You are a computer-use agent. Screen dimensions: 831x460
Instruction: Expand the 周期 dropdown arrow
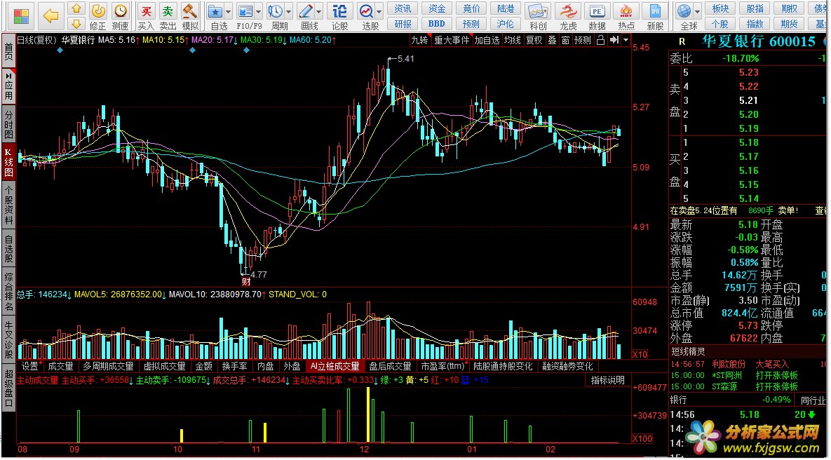289,11
